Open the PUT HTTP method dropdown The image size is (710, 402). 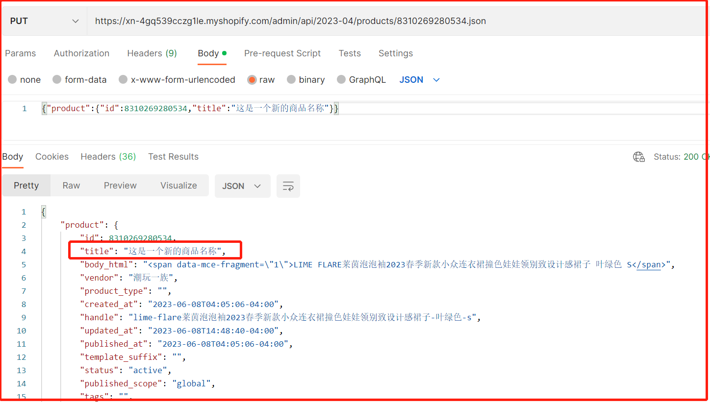(x=44, y=21)
